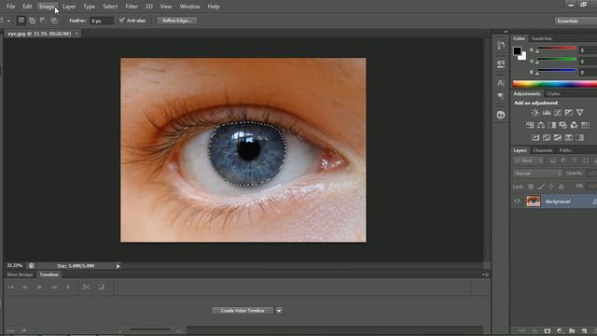This screenshot has height=336, width=597.
Task: Add a Curves adjustment
Action: (x=558, y=113)
